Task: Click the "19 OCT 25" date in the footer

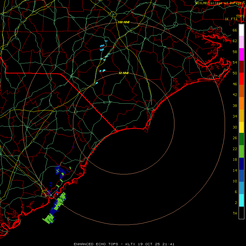Action: [149, 244]
